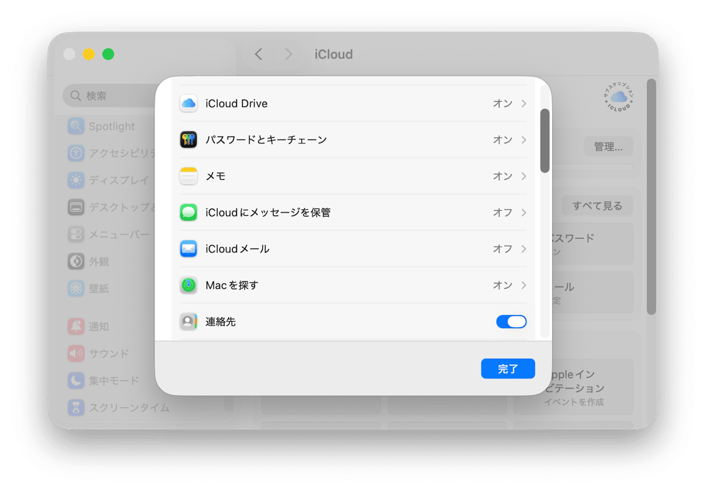This screenshot has width=706, height=492.
Task: Click the iCloud subscription badge icon
Action: [619, 98]
